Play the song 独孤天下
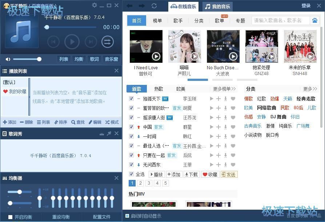Screen dimensions: 325x222 (212, 99)
